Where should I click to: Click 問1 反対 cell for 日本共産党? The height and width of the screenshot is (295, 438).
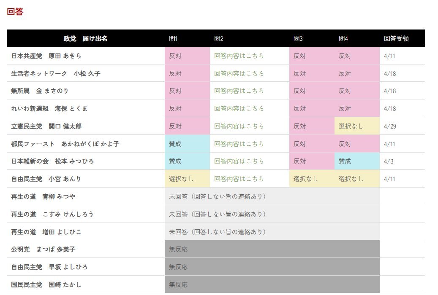coord(187,56)
